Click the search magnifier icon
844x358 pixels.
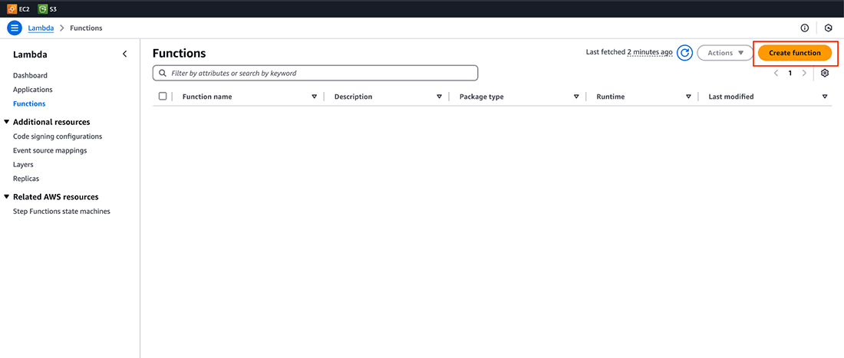click(x=163, y=73)
